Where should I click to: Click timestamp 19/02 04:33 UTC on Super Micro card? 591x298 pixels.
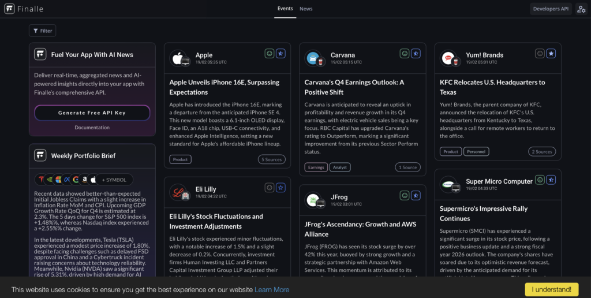point(481,189)
